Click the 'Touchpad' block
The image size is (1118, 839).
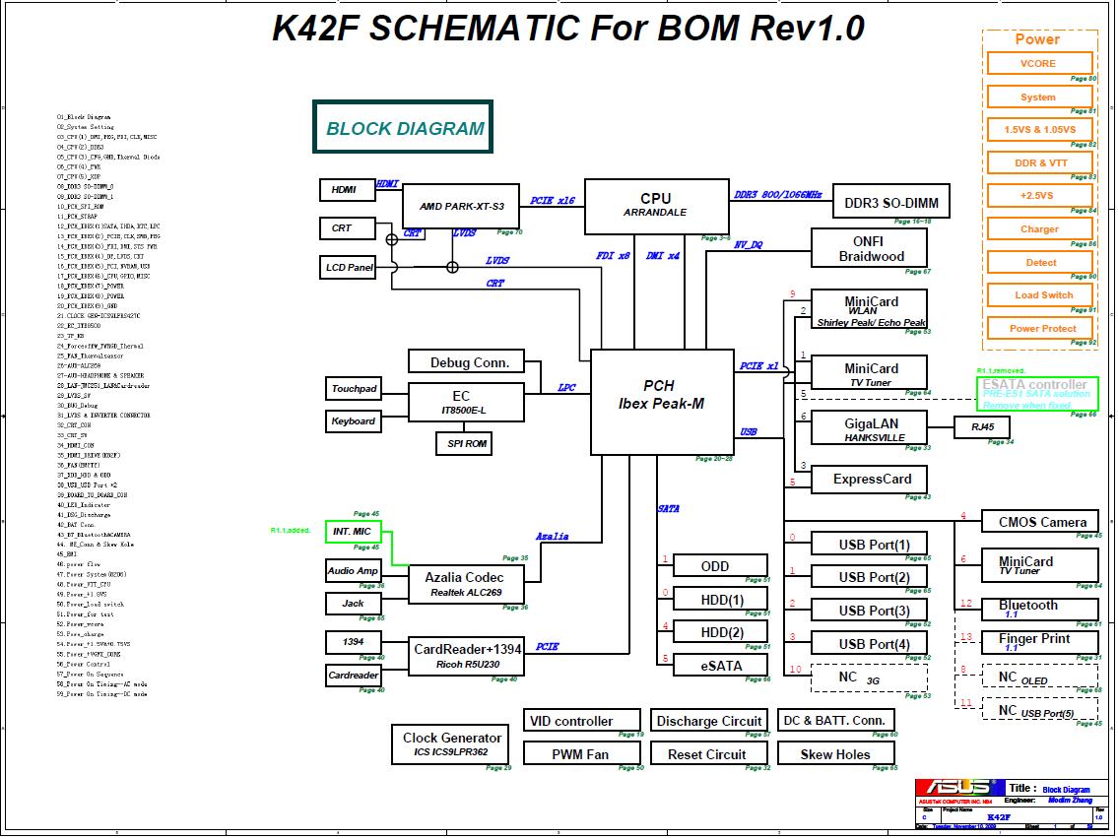pyautogui.click(x=353, y=389)
